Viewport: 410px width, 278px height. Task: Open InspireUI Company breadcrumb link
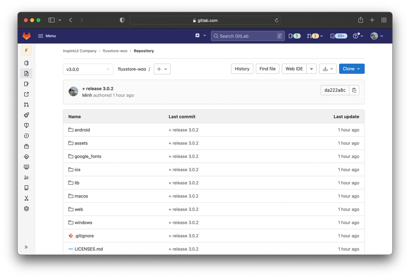[x=80, y=51]
